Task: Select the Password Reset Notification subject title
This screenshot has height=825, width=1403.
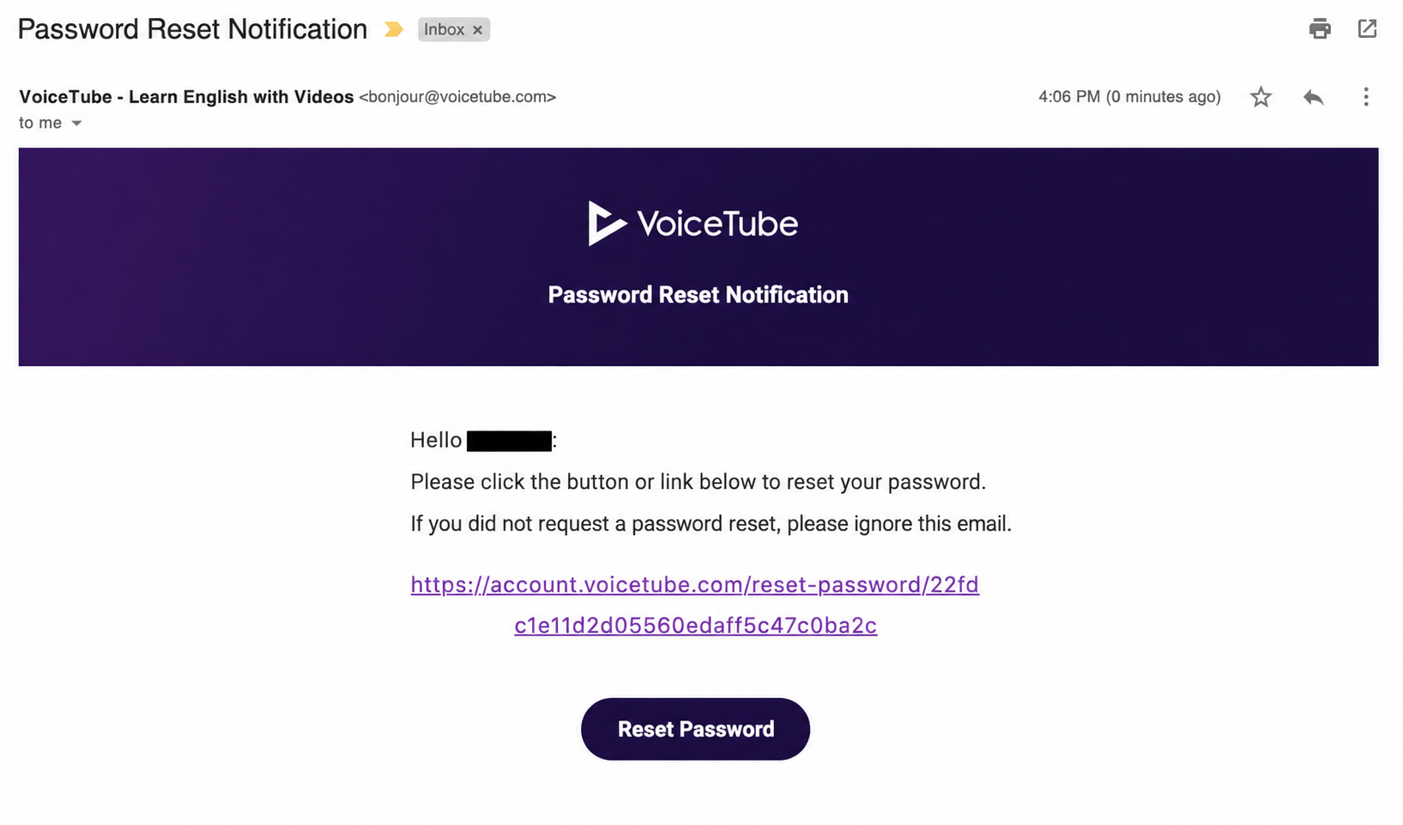Action: [192, 29]
